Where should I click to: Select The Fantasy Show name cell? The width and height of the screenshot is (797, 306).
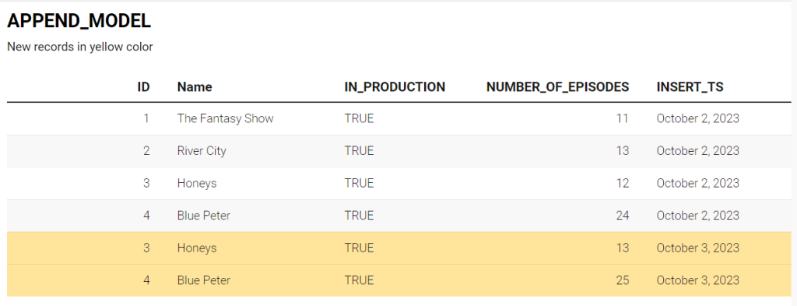225,118
